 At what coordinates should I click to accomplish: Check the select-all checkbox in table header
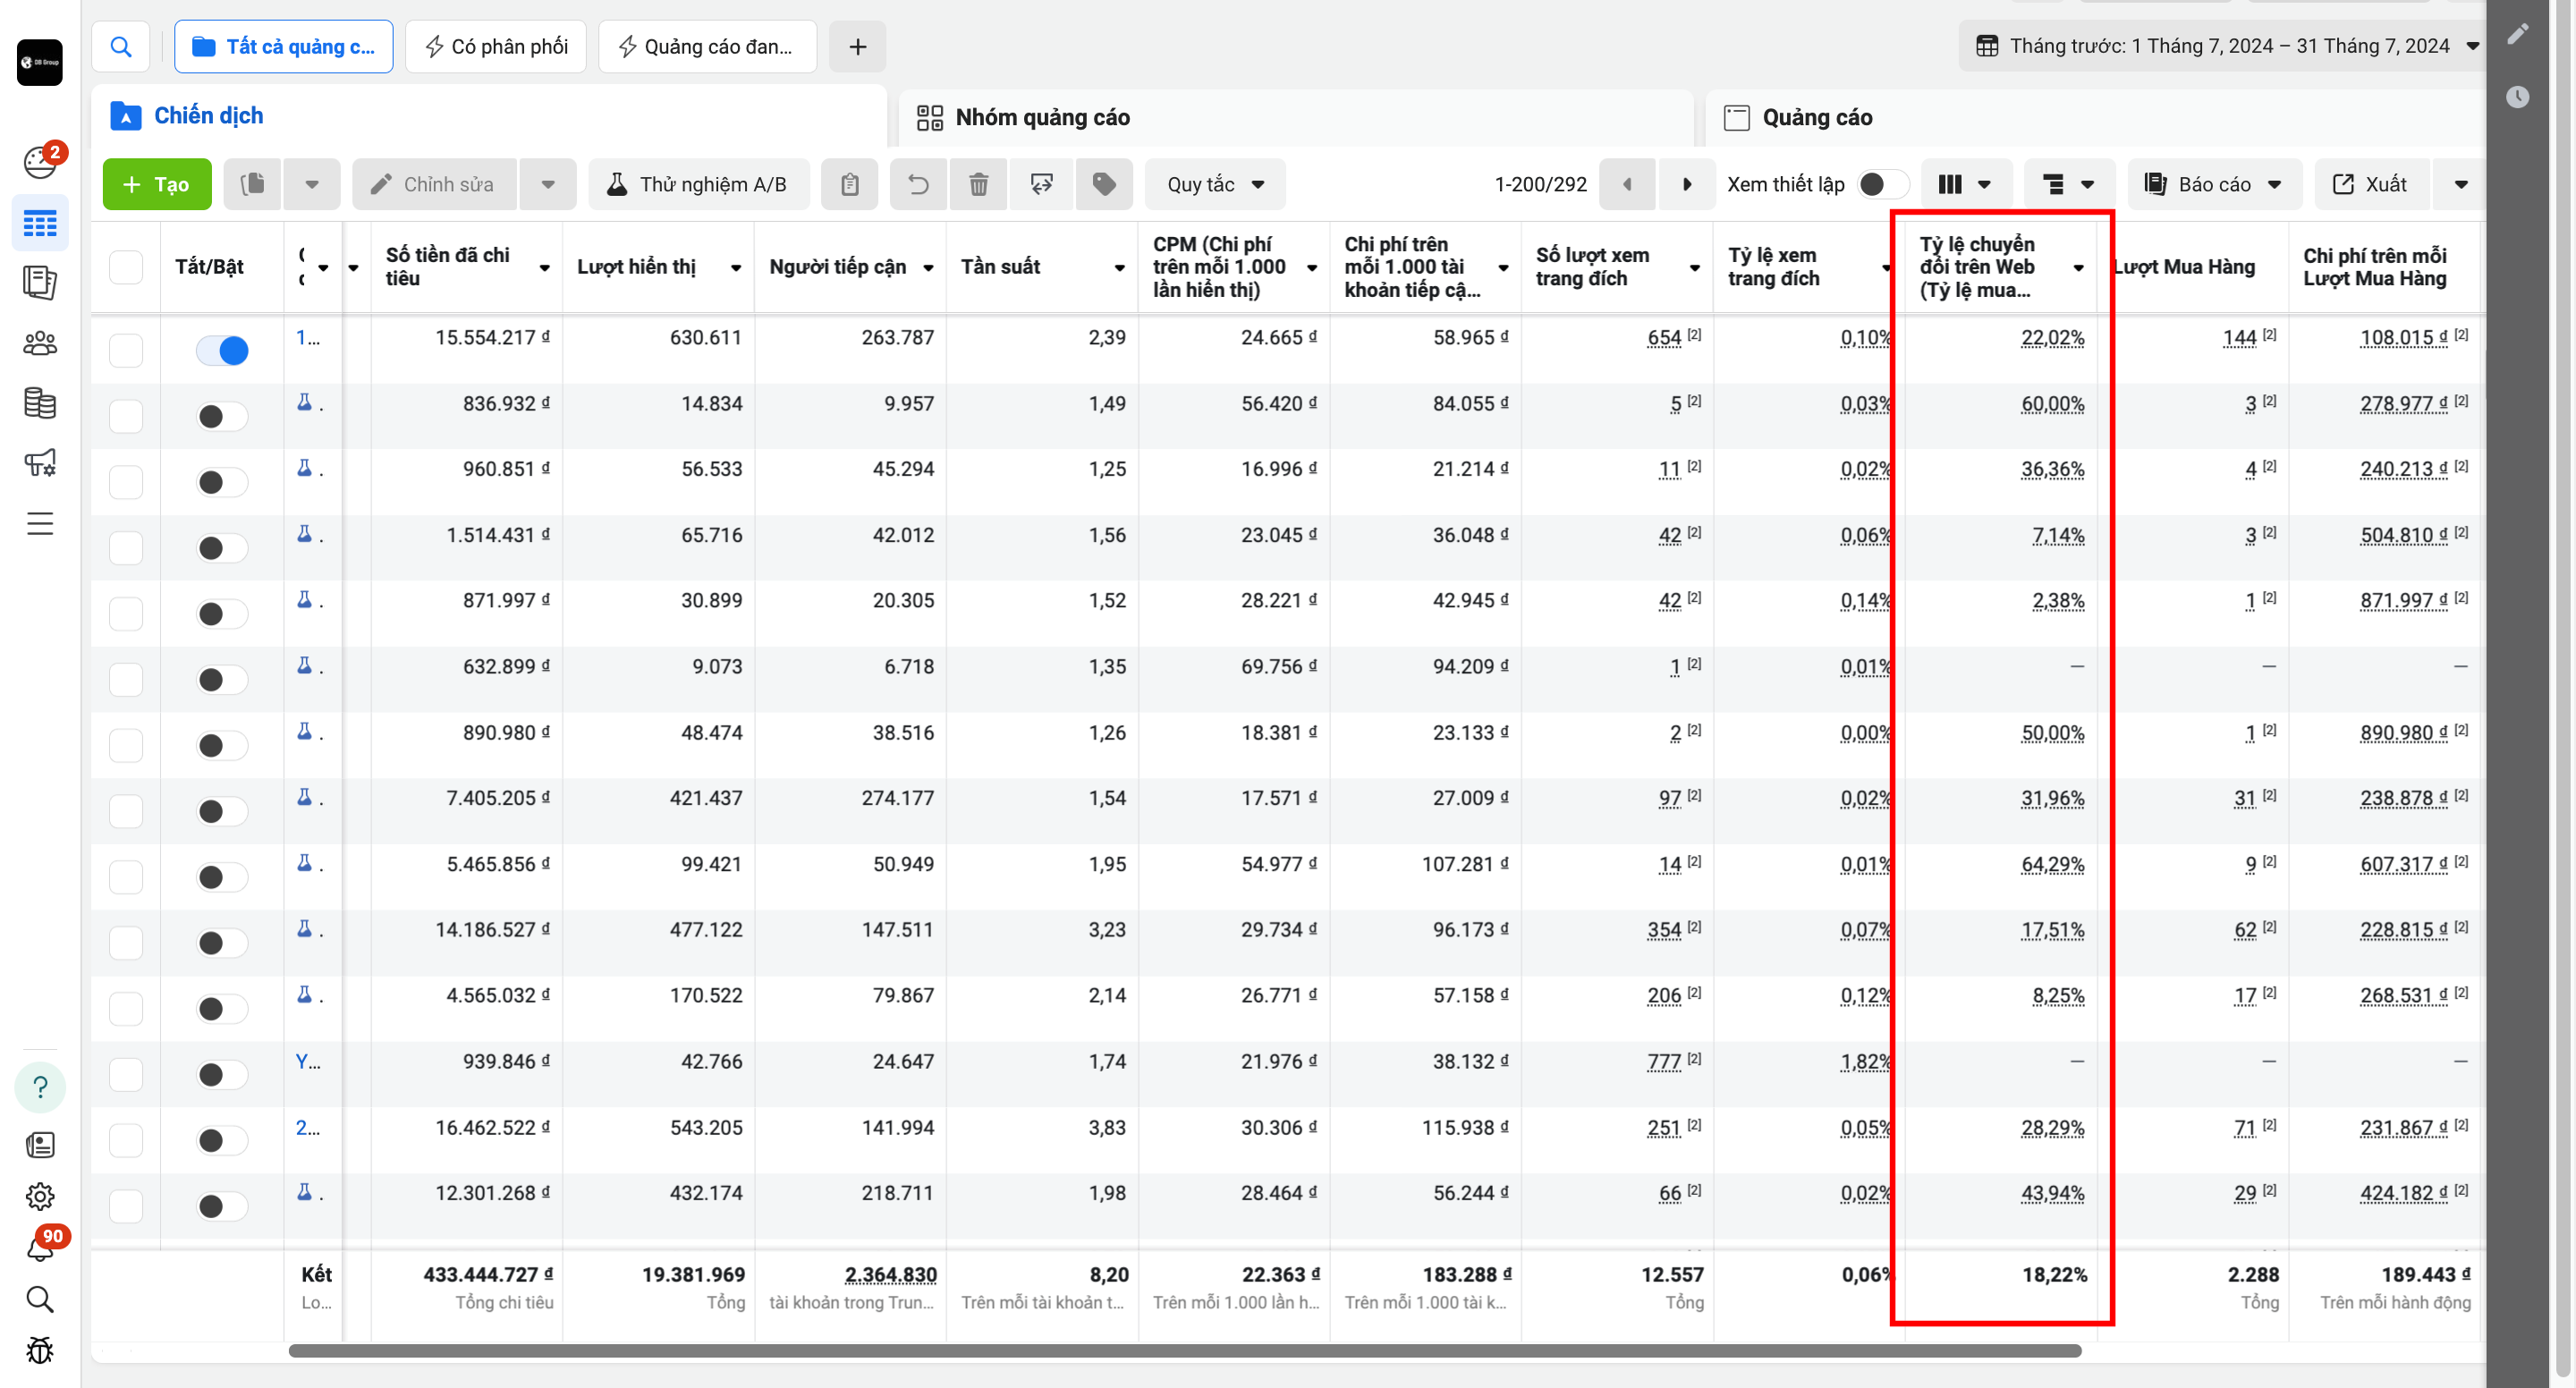126,267
